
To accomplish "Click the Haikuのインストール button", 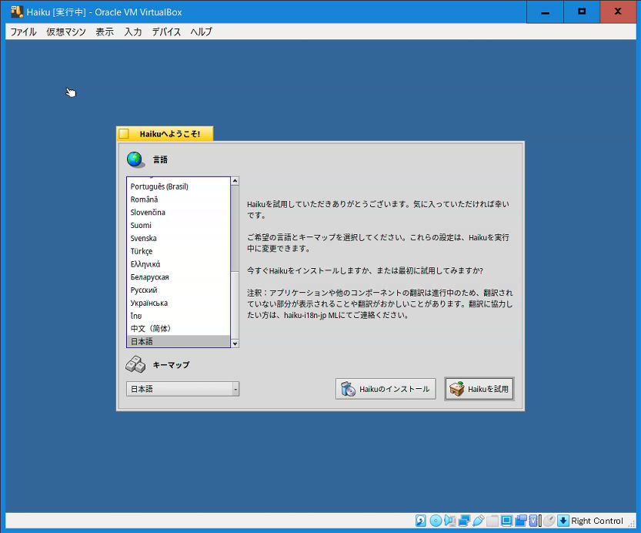I will tap(386, 389).
